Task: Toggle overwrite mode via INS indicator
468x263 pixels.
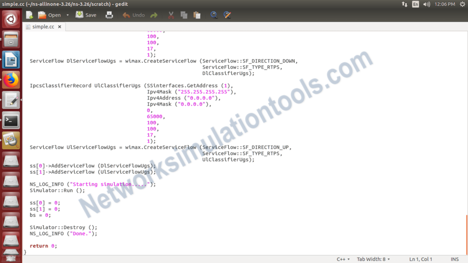Action: [x=454, y=259]
